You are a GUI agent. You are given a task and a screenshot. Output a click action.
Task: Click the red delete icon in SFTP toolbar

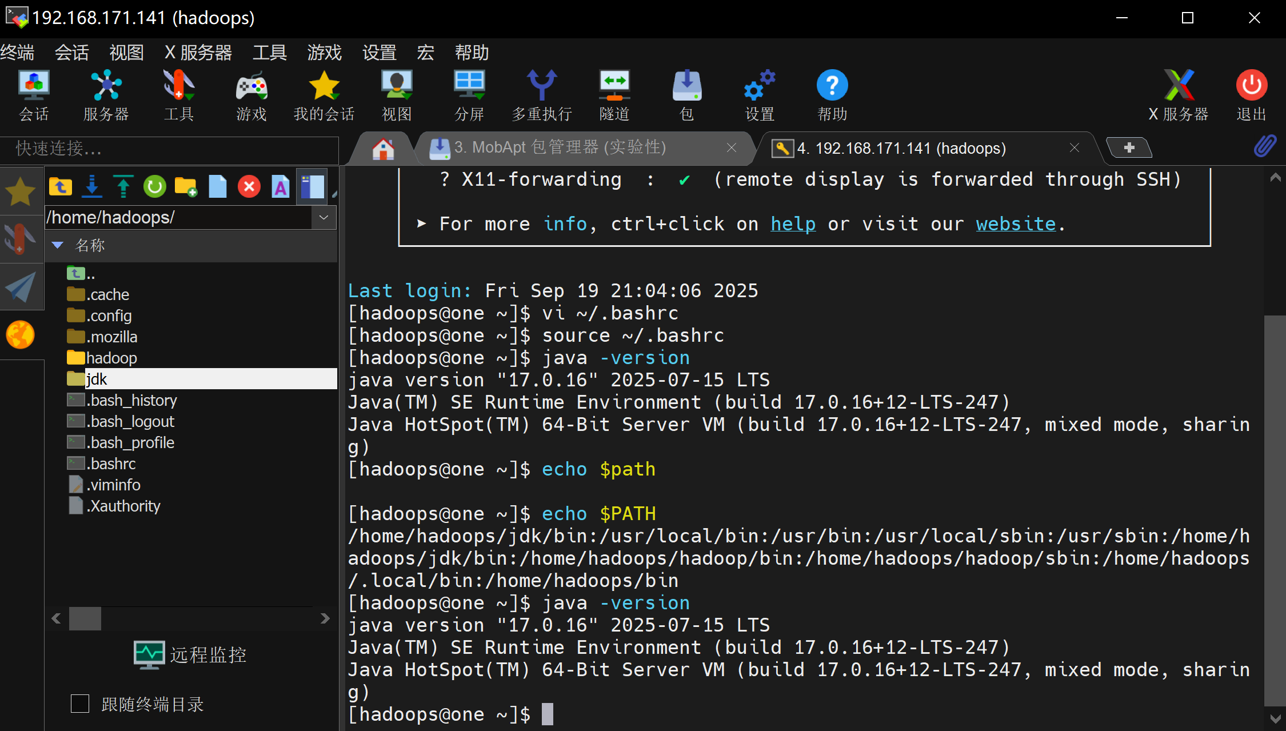coord(249,187)
